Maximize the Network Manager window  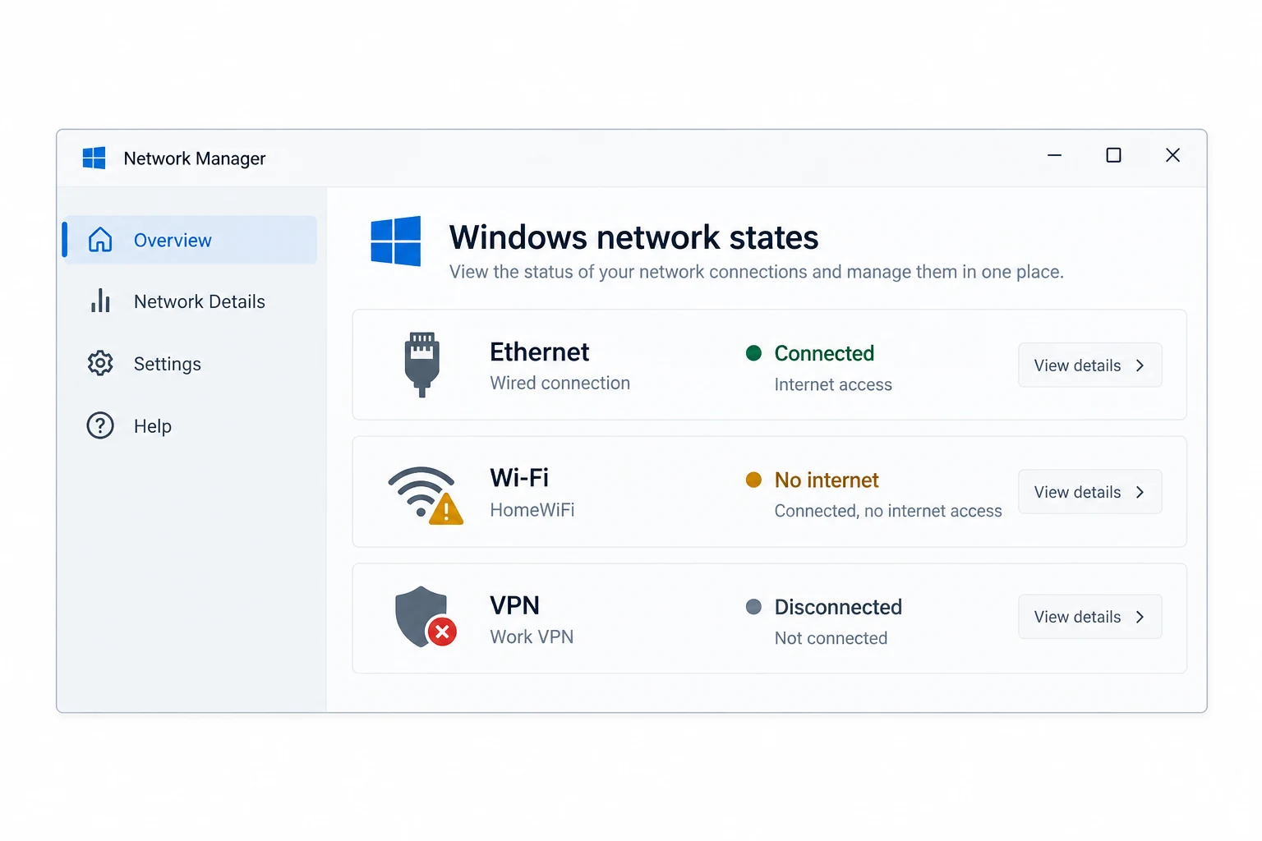tap(1113, 155)
